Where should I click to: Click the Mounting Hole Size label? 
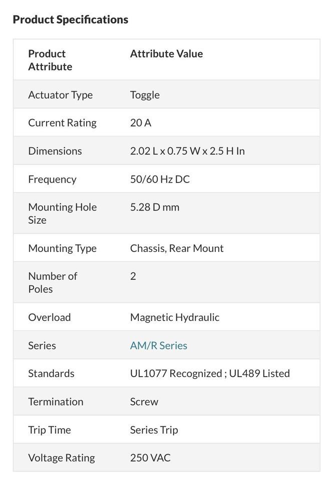[63, 213]
